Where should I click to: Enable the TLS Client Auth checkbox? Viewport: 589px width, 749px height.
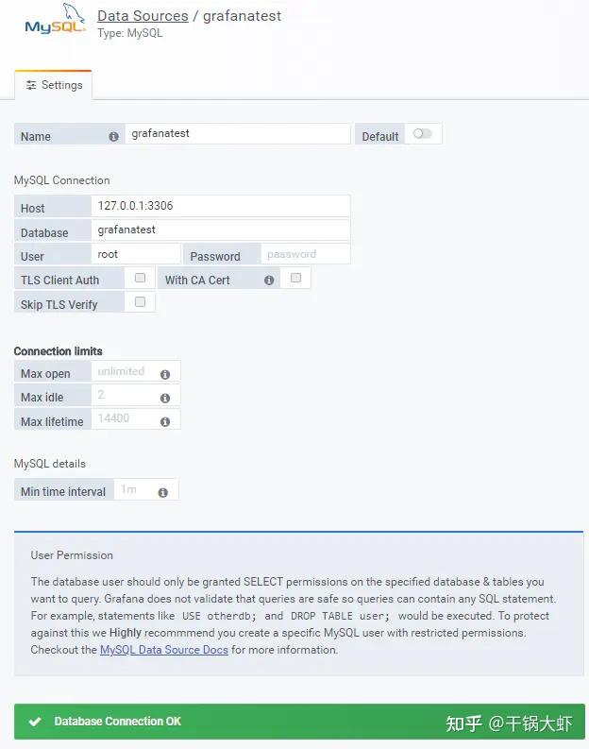click(140, 278)
